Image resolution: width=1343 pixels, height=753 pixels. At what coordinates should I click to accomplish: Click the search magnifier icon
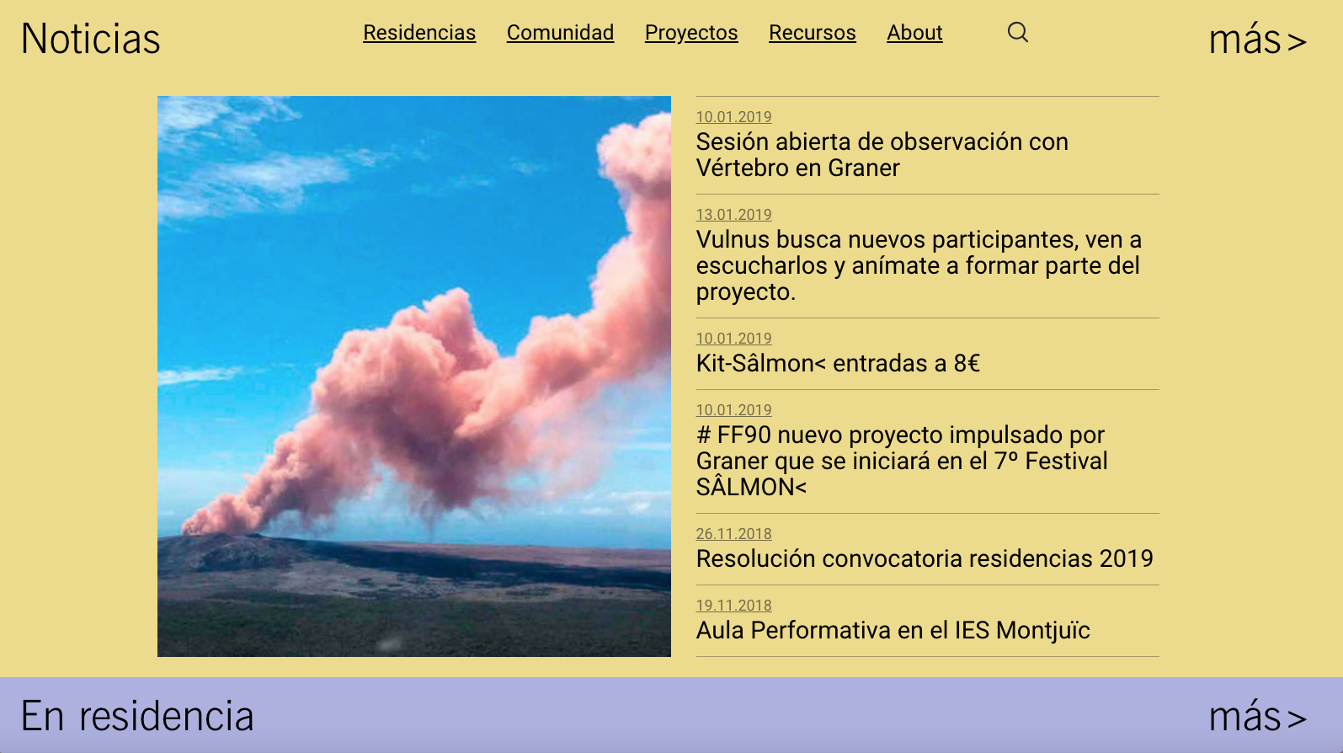[x=1018, y=32]
